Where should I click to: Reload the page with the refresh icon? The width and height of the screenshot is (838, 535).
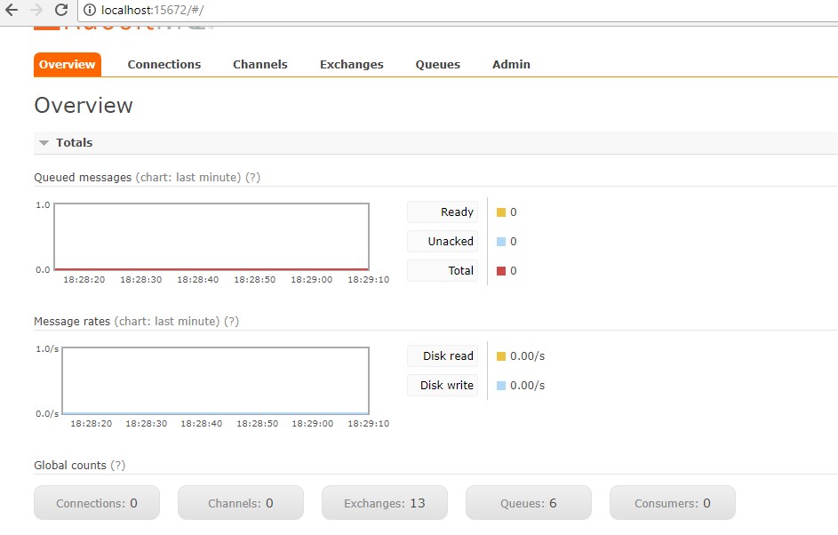pyautogui.click(x=61, y=10)
